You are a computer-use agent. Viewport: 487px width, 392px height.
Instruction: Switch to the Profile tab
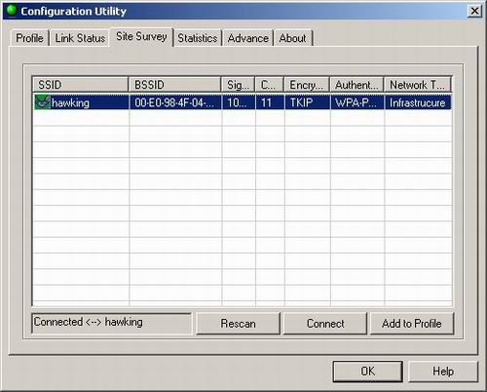coord(29,38)
